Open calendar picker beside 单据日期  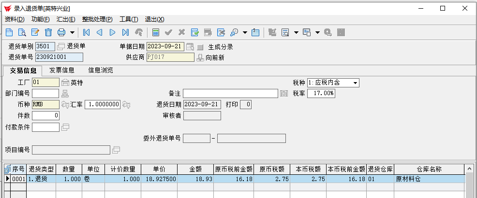point(190,47)
